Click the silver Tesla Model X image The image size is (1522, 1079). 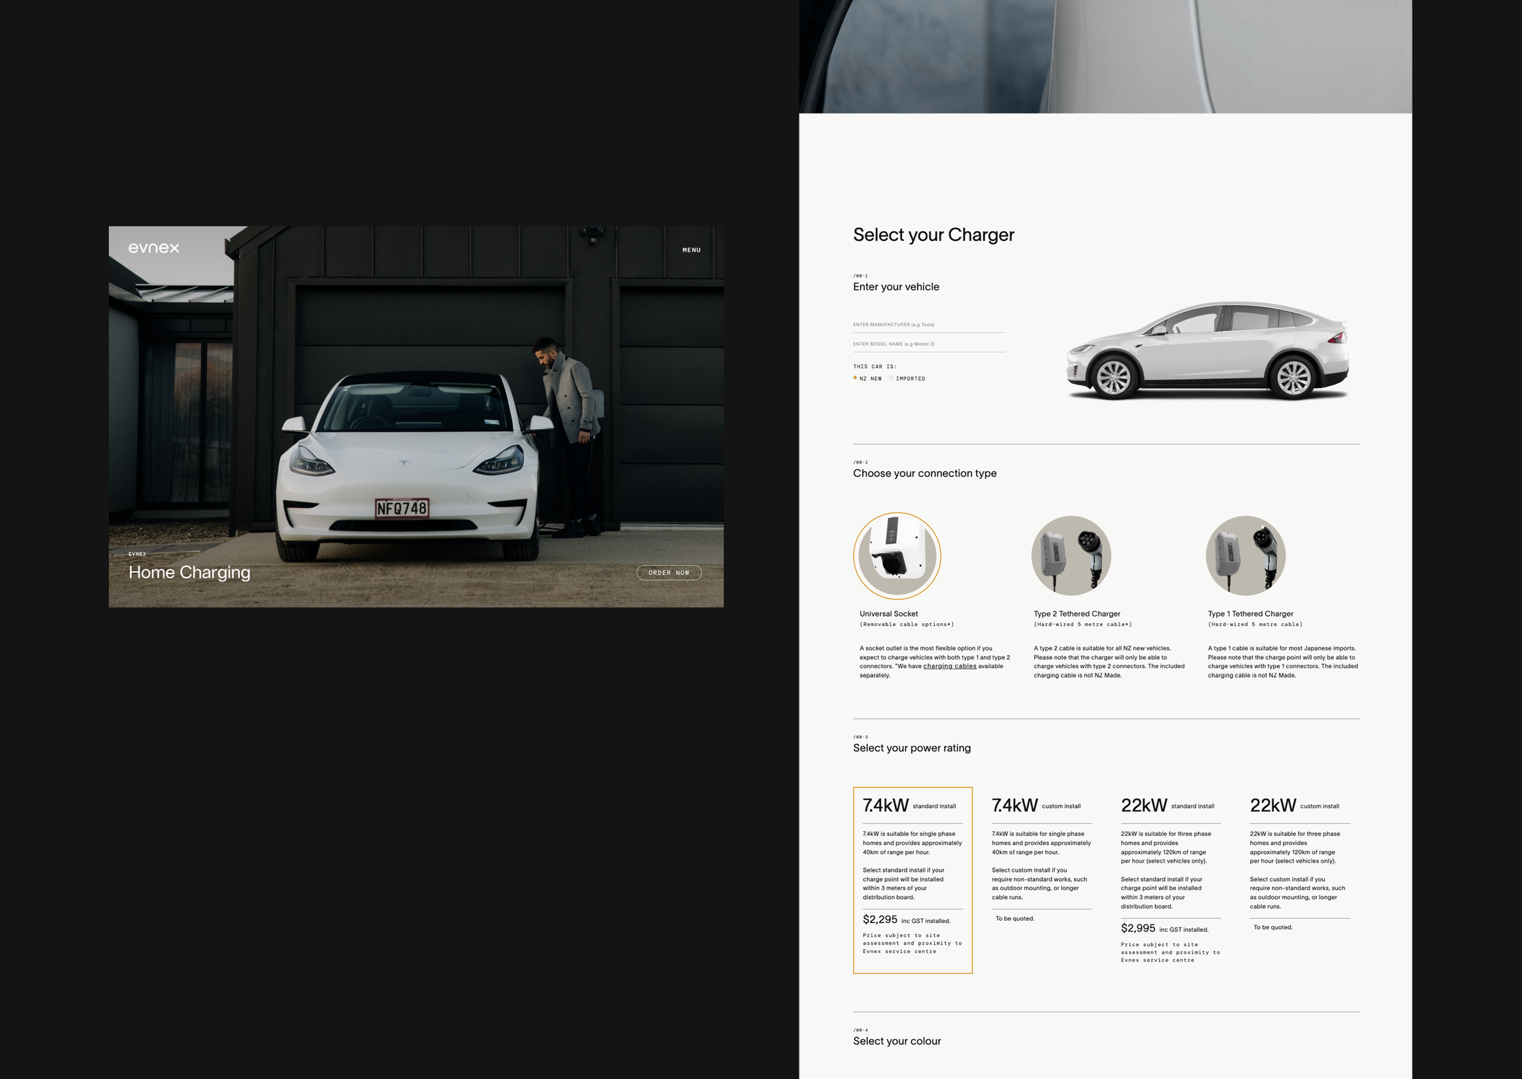[1207, 351]
